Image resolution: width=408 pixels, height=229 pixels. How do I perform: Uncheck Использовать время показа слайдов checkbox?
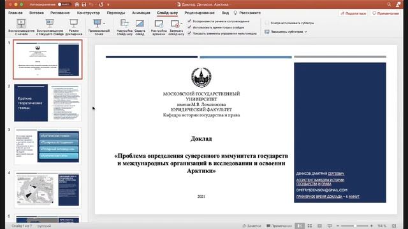189,27
